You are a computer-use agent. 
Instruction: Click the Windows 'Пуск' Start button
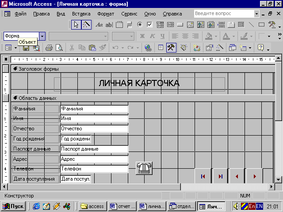[13, 206]
